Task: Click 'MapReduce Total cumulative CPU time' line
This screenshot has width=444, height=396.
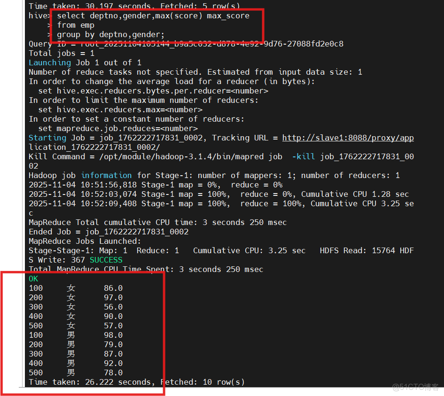Action: click(158, 223)
